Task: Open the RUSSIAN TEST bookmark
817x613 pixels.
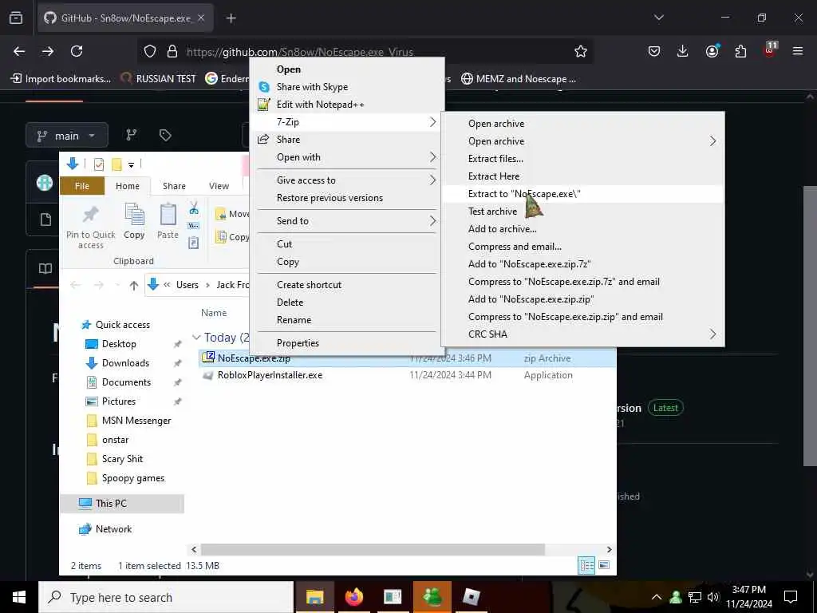Action: pos(159,79)
